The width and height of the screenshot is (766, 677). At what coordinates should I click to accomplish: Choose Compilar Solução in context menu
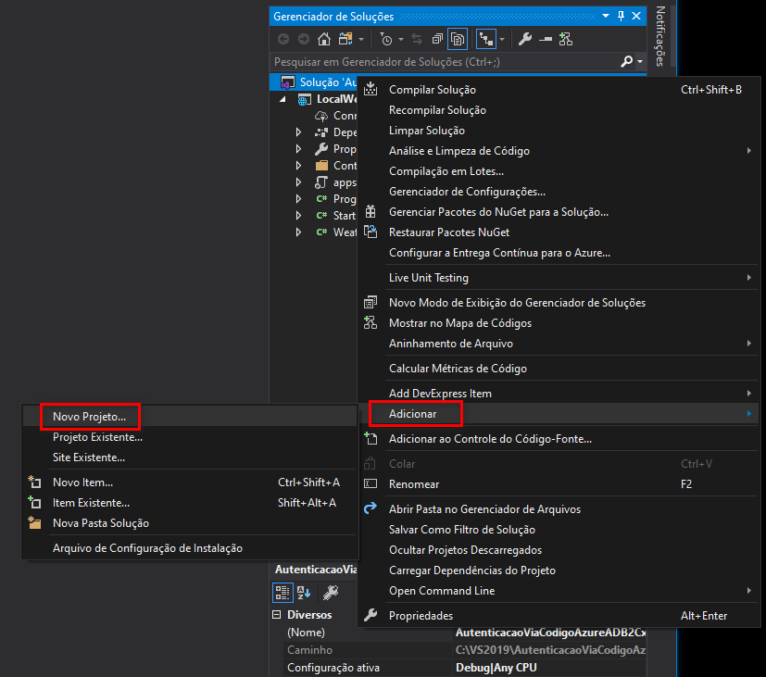click(432, 90)
